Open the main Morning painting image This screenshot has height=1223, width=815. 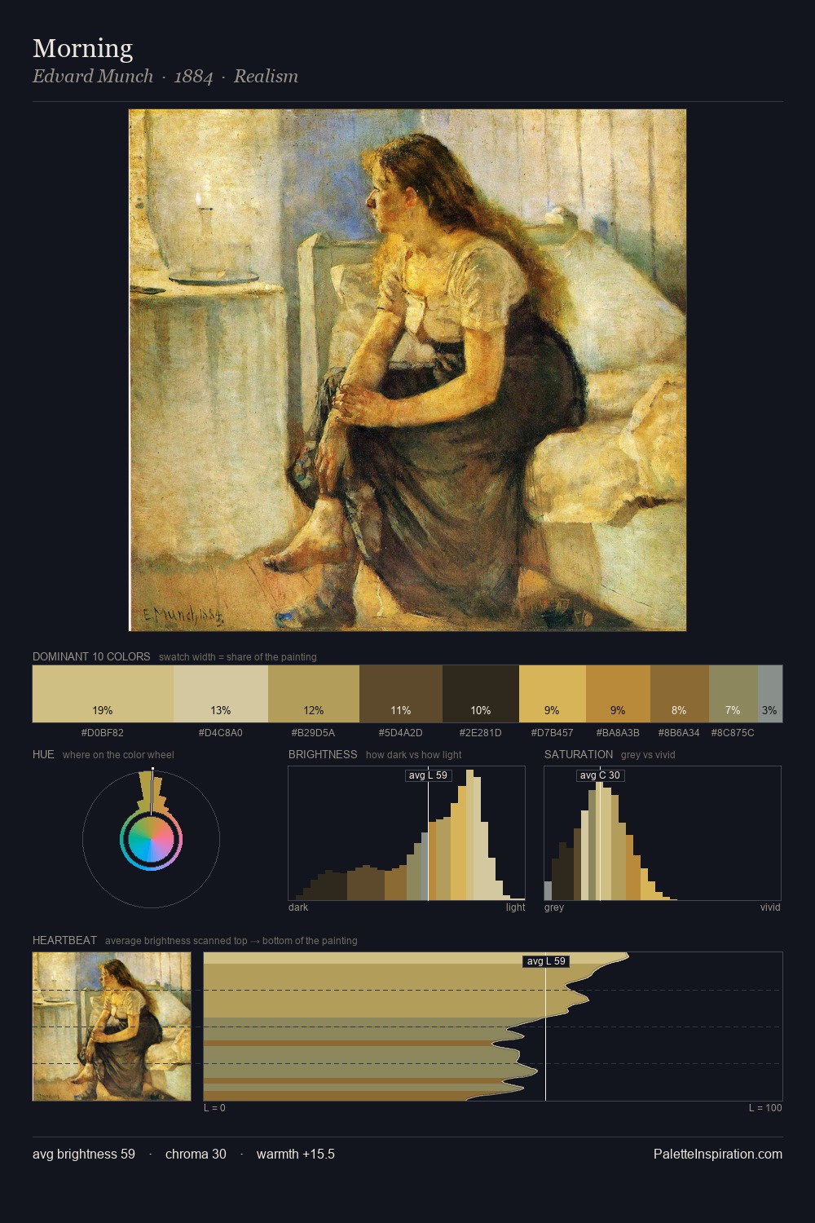(407, 370)
